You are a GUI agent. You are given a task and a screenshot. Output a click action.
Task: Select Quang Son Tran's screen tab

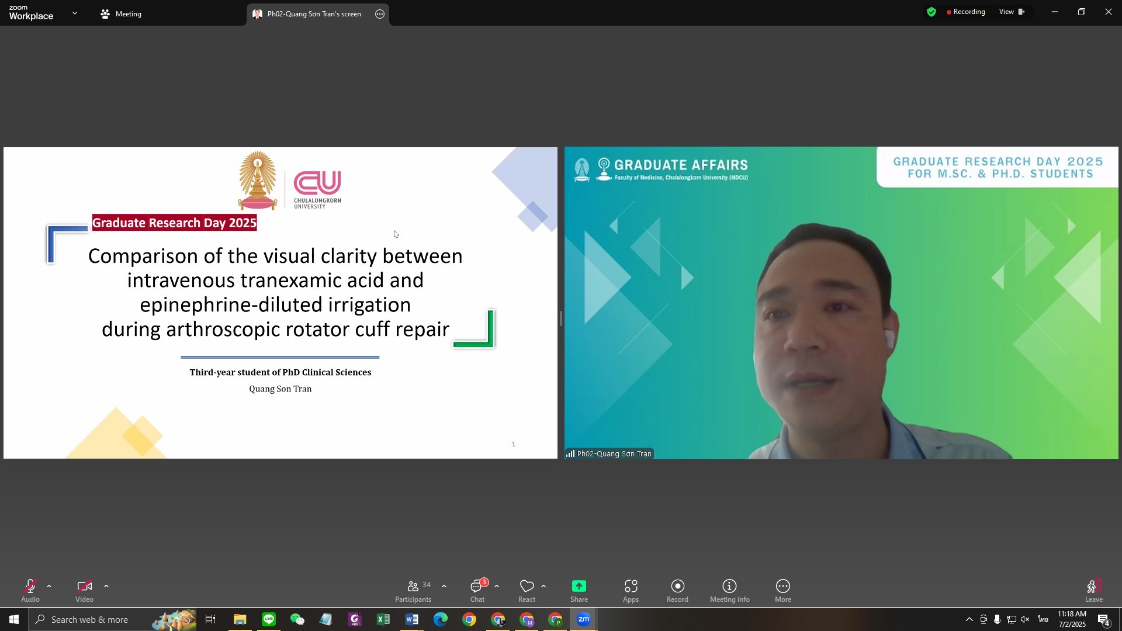[x=307, y=14]
